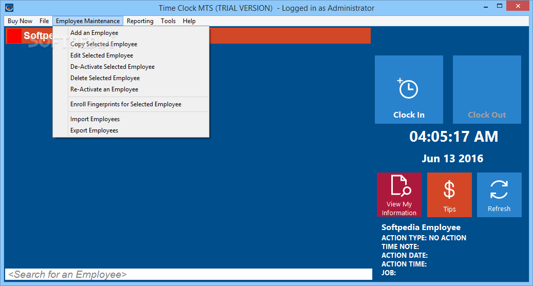The height and width of the screenshot is (286, 533).
Task: Click the TIME NOTE: label
Action: click(400, 247)
